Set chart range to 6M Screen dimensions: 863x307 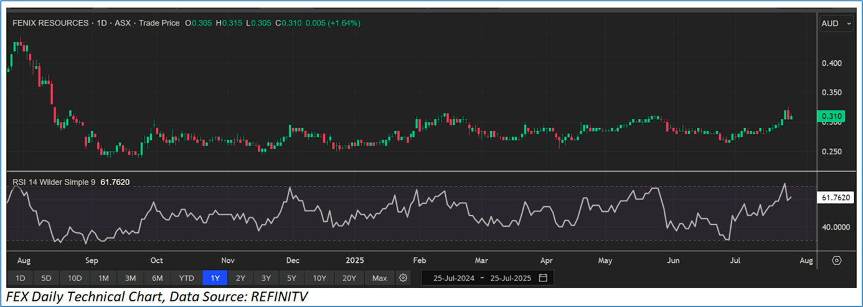tap(158, 278)
